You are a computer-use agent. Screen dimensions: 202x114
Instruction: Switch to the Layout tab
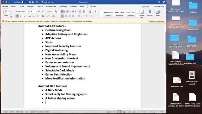40,6
